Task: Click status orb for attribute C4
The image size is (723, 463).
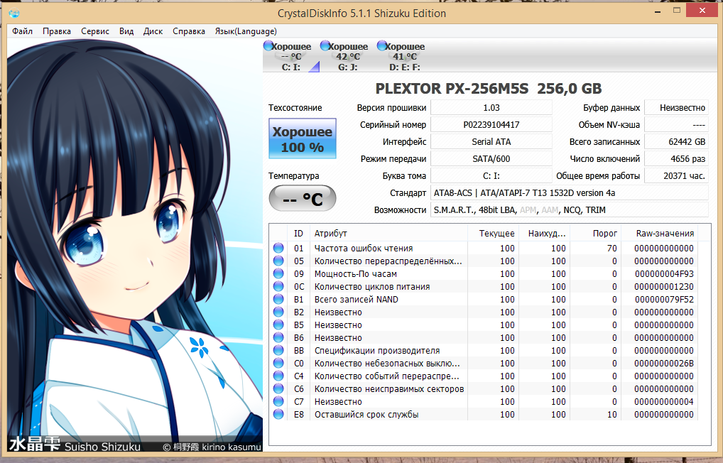Action: (278, 376)
